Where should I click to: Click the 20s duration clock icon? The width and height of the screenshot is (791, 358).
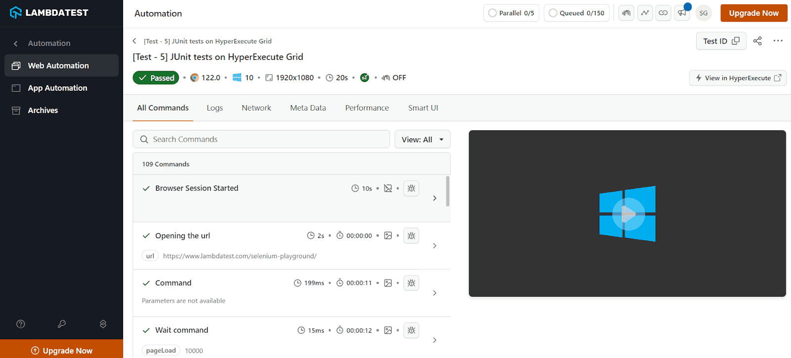329,78
